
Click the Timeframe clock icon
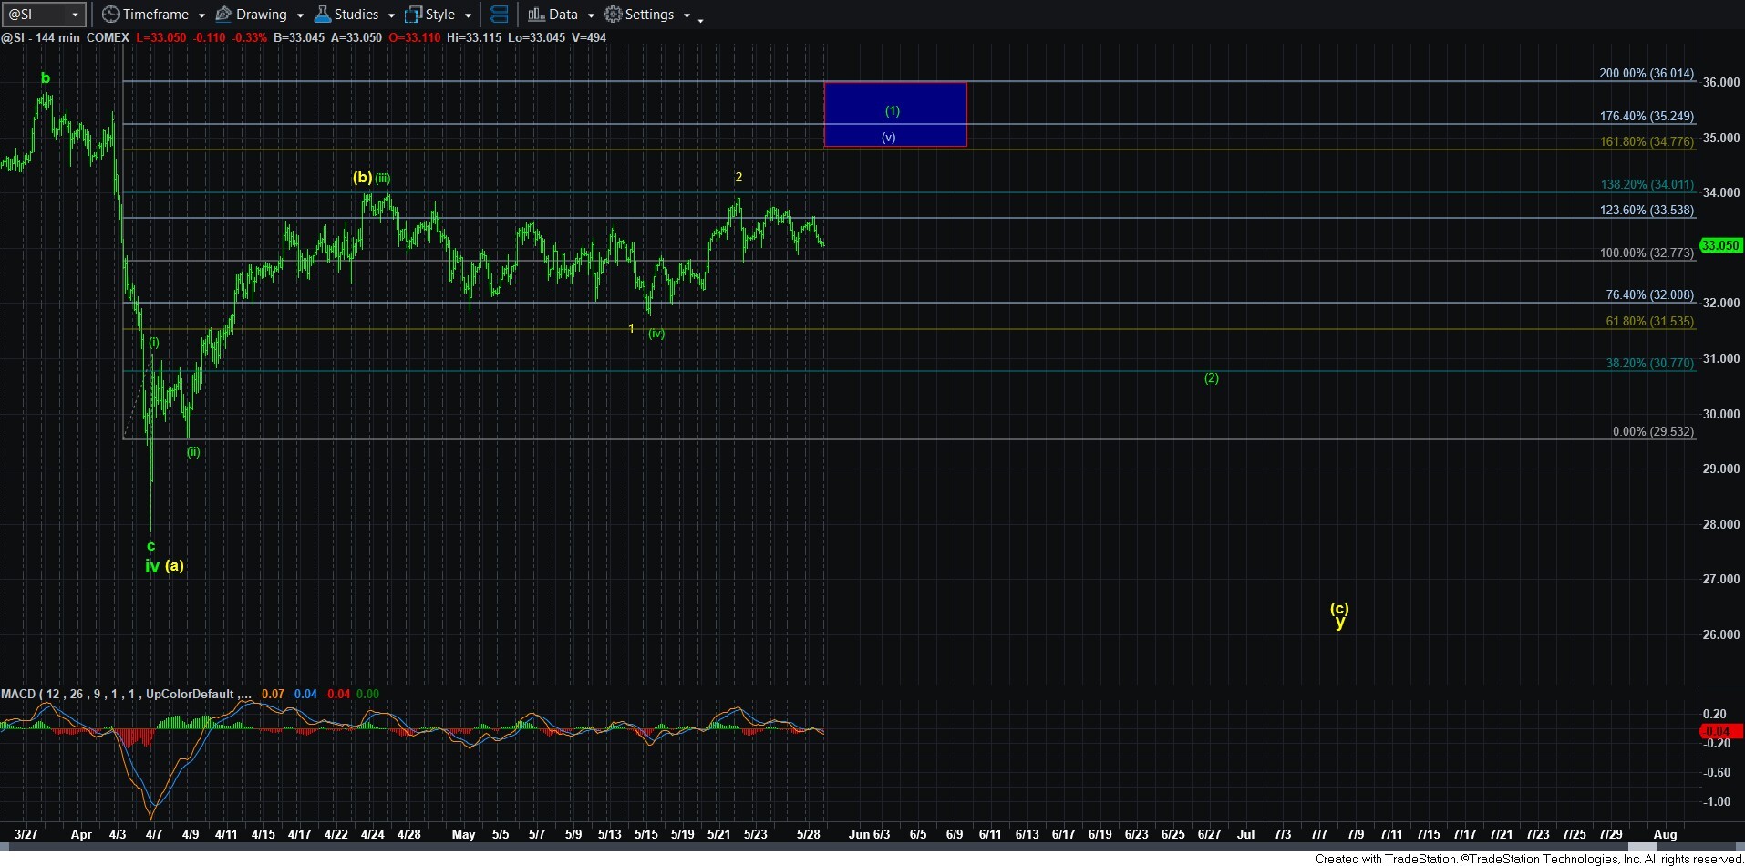pos(110,15)
